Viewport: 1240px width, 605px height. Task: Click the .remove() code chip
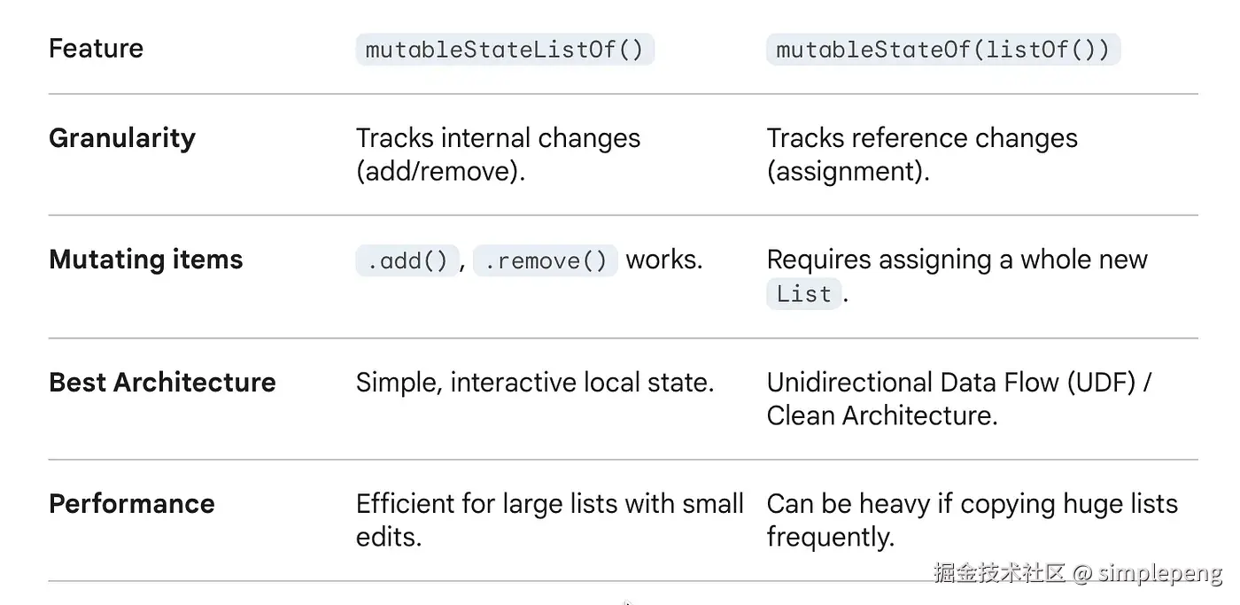click(x=545, y=260)
